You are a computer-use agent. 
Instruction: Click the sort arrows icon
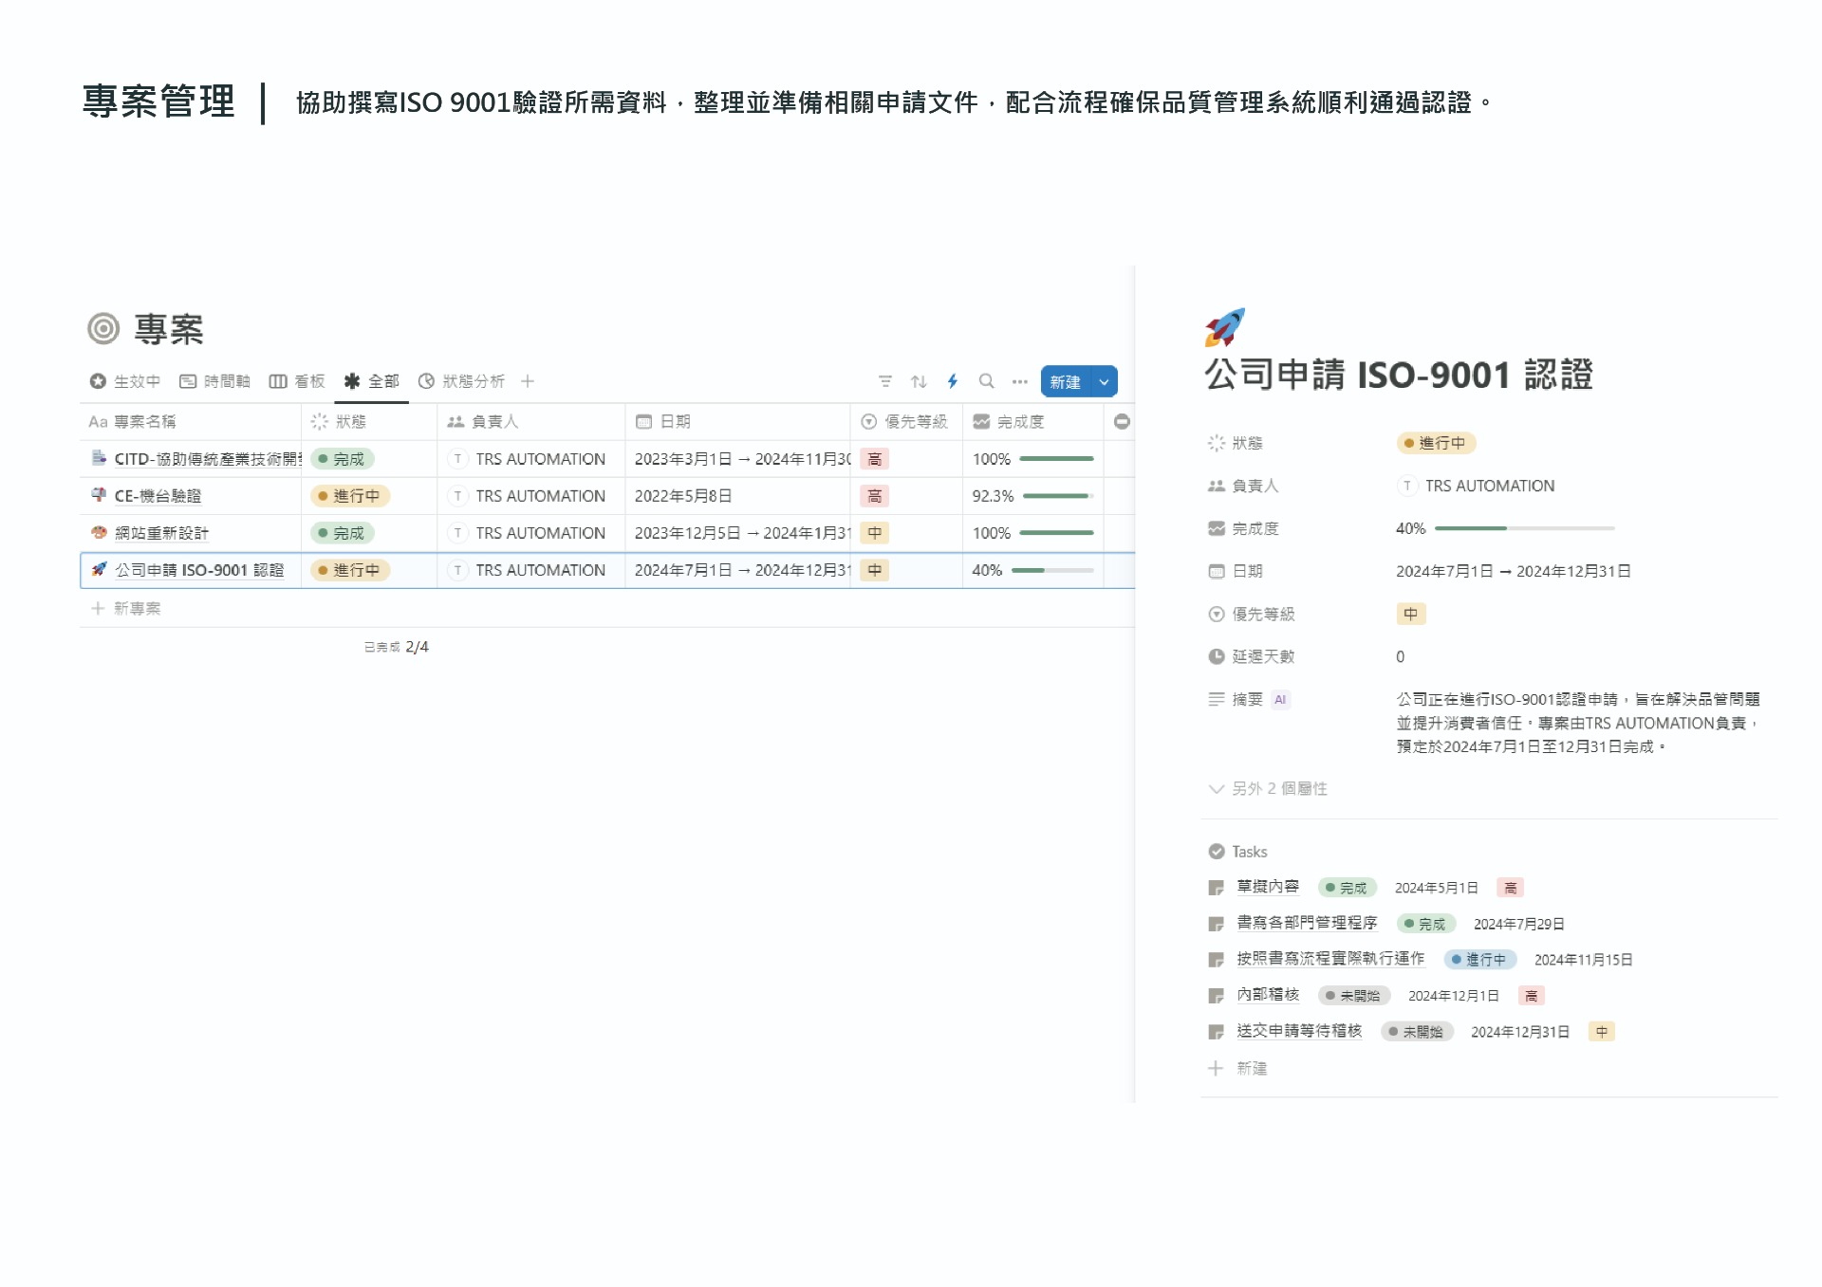point(919,381)
